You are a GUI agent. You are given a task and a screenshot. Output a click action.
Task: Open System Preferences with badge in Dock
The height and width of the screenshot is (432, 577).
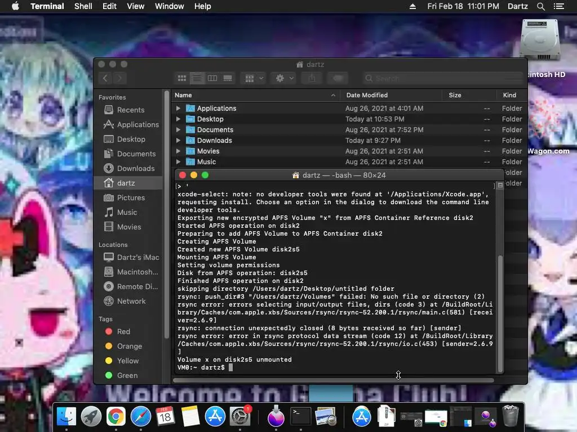coord(240,417)
